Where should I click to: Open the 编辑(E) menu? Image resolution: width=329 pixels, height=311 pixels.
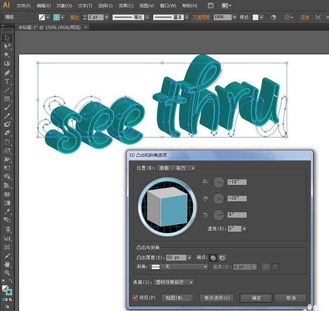coord(44,6)
